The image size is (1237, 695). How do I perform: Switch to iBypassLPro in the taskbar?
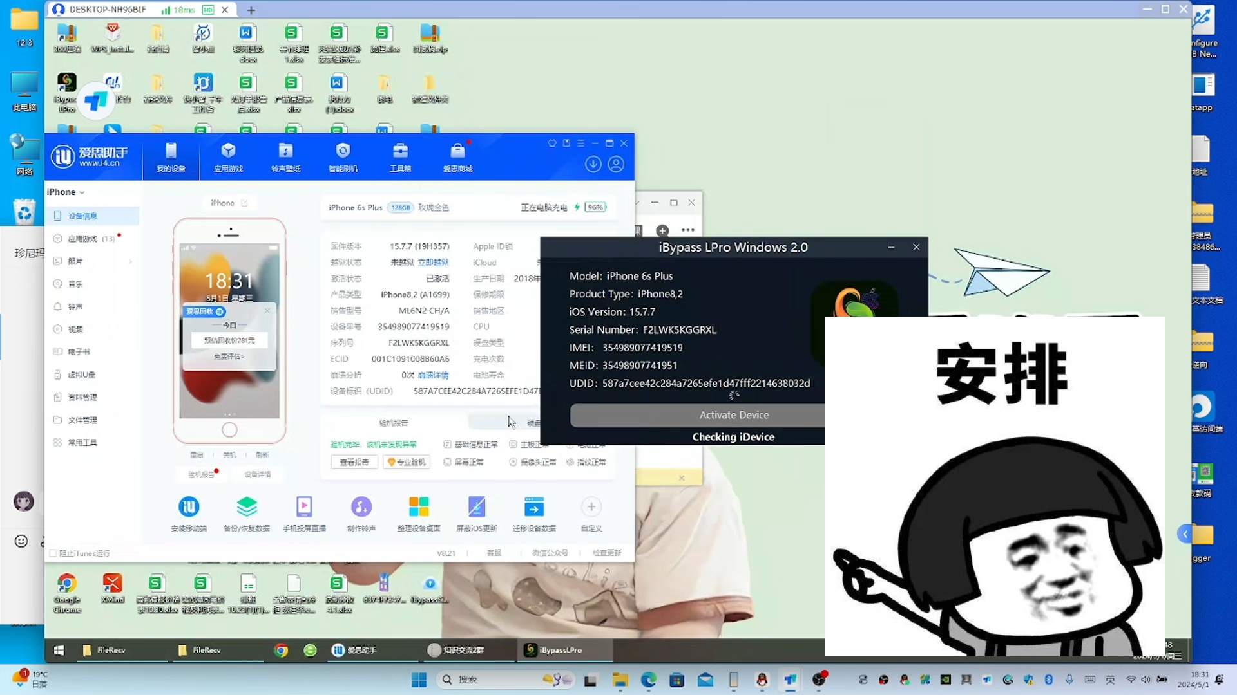click(x=554, y=650)
